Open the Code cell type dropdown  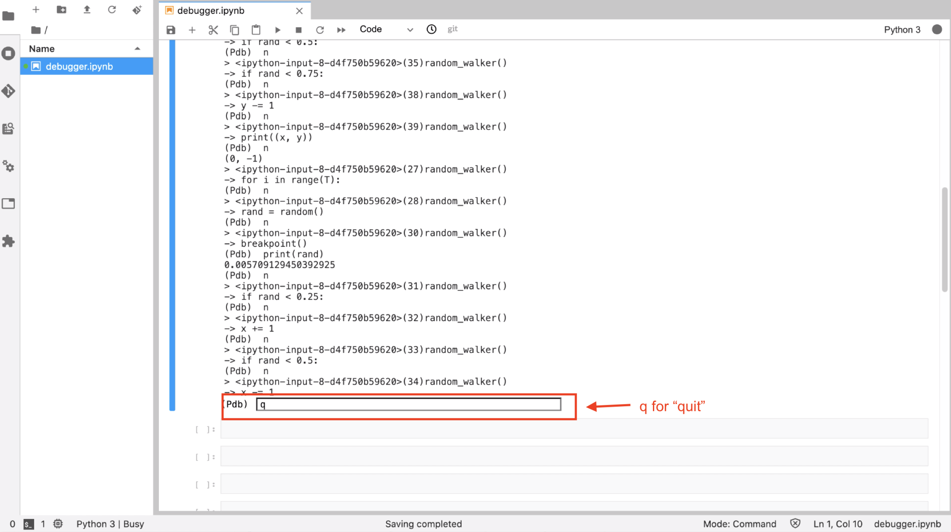pos(386,29)
